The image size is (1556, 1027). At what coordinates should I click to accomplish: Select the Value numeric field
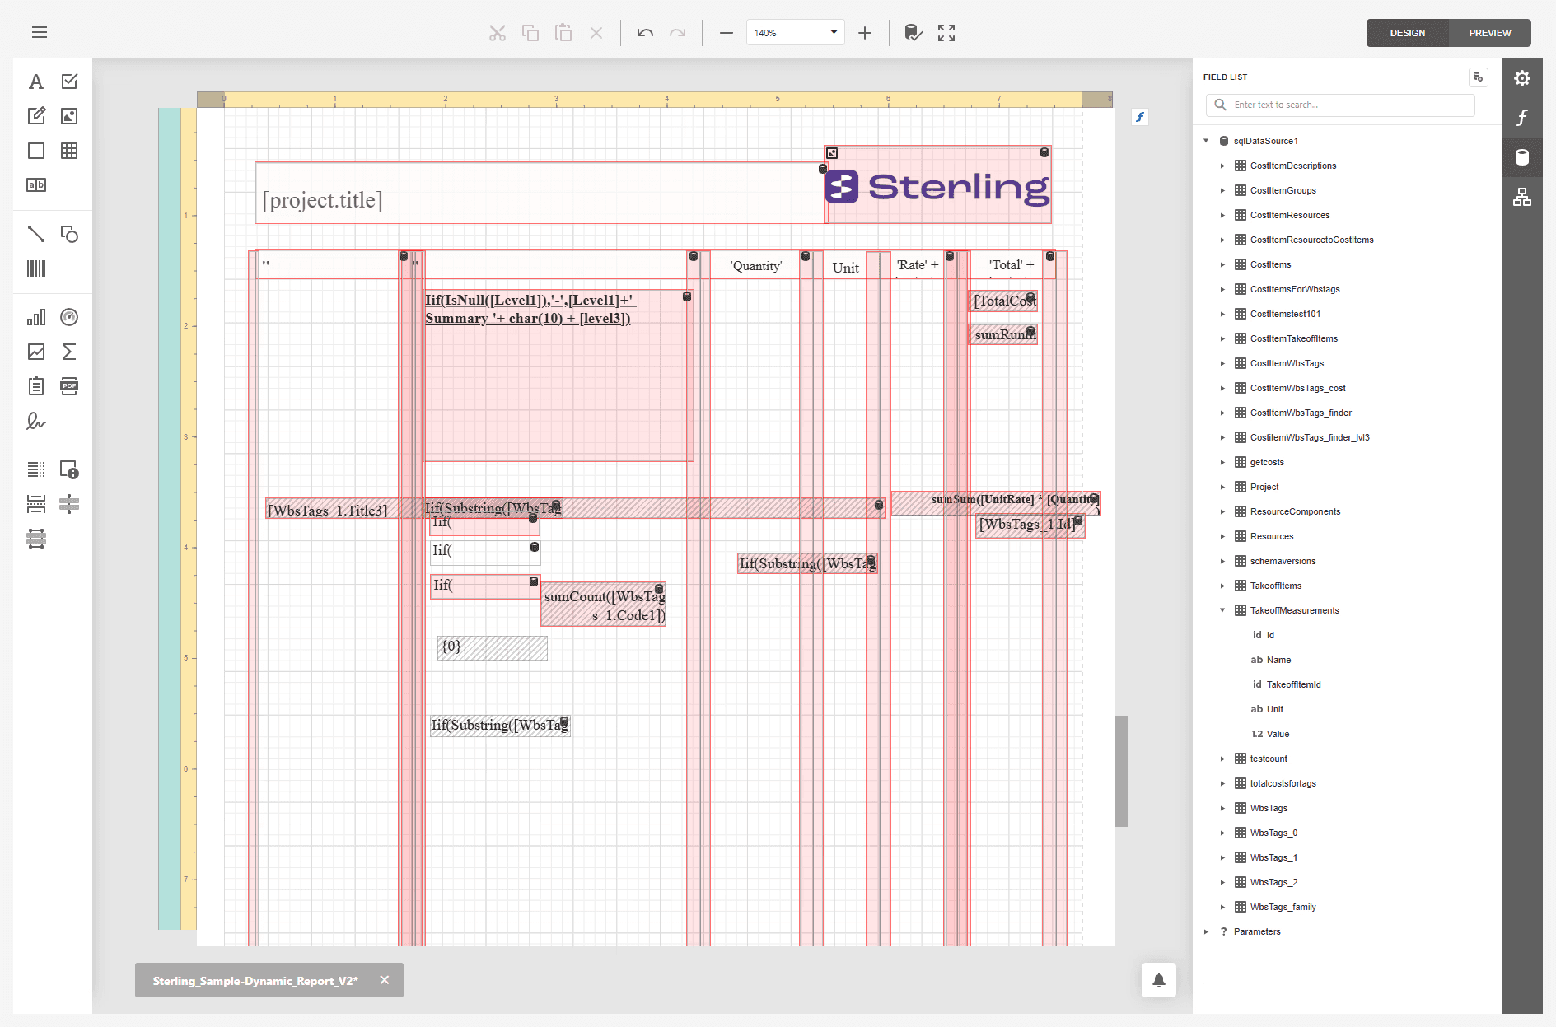1278,734
